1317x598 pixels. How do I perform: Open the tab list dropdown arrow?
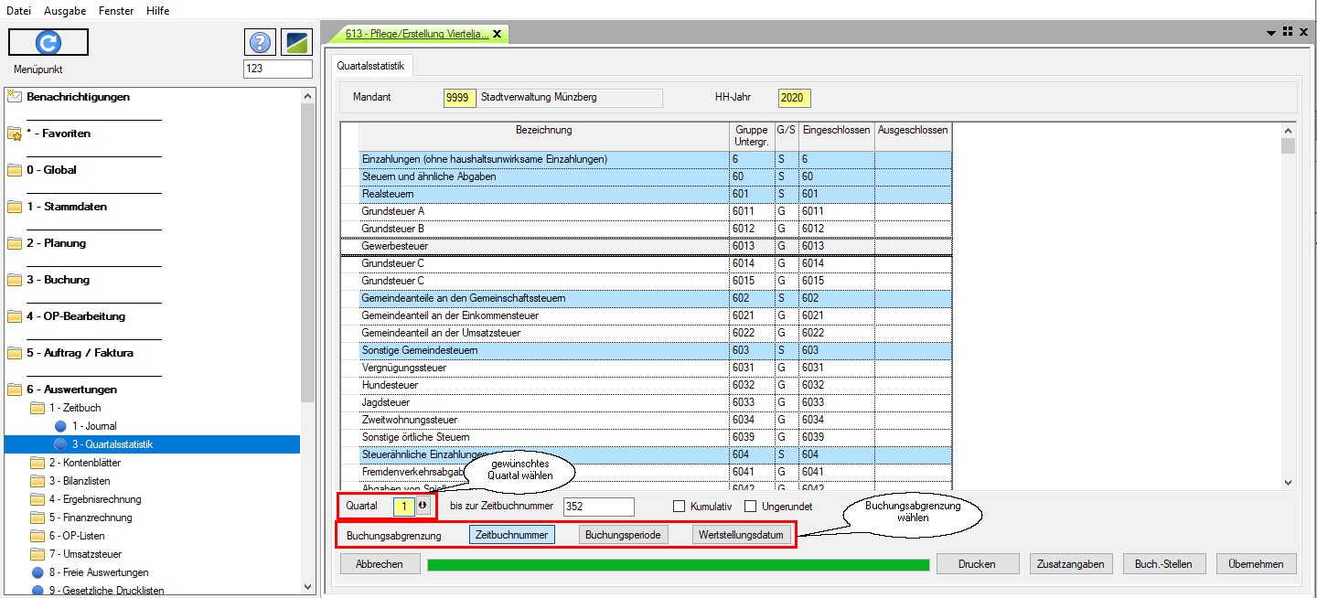point(1271,33)
